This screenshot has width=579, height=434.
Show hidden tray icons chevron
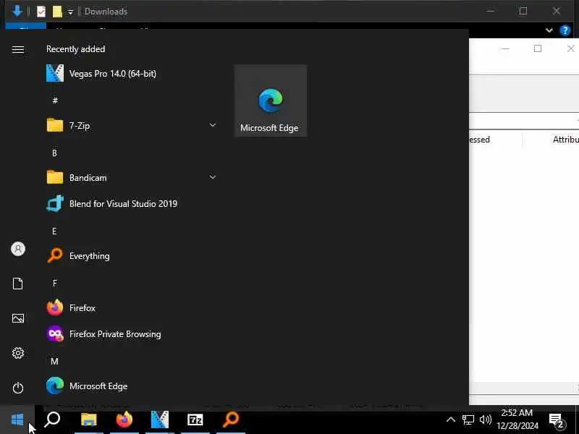450,420
